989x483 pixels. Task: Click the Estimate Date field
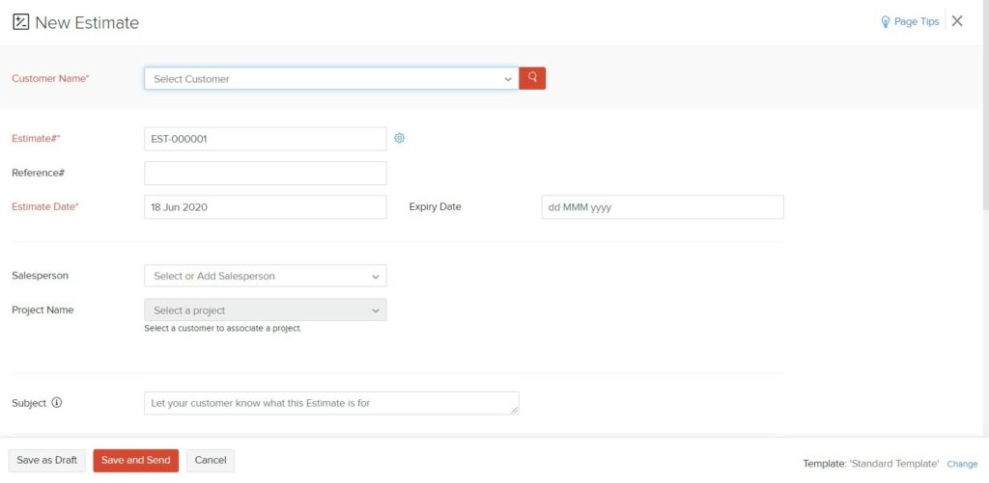point(265,206)
